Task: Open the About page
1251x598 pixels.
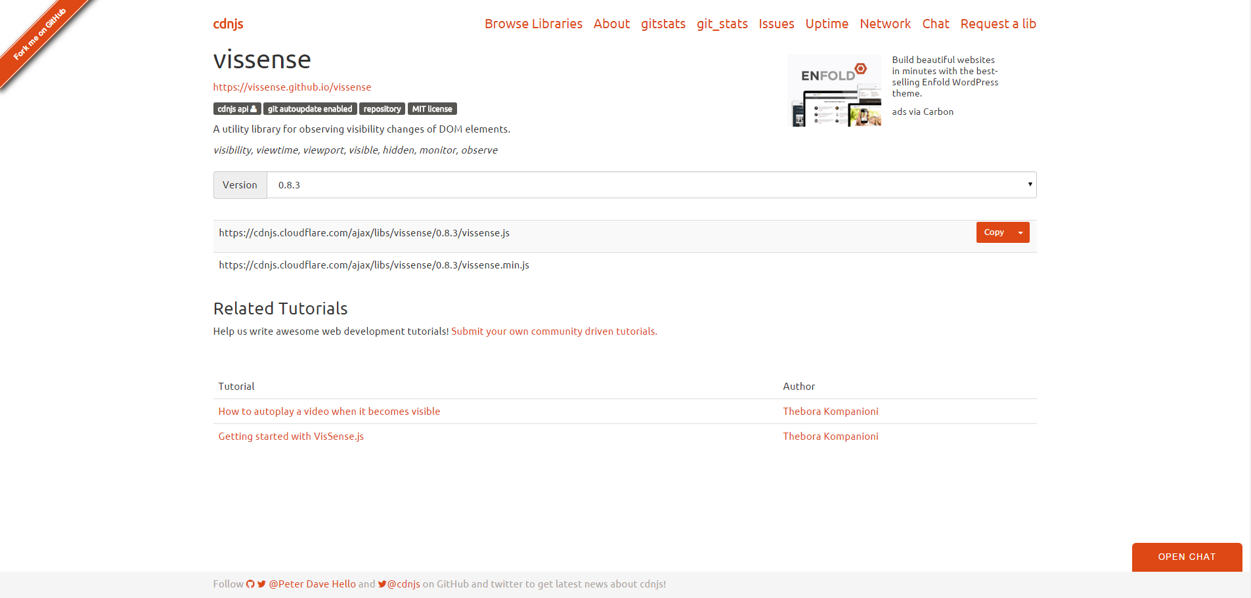Action: click(611, 24)
